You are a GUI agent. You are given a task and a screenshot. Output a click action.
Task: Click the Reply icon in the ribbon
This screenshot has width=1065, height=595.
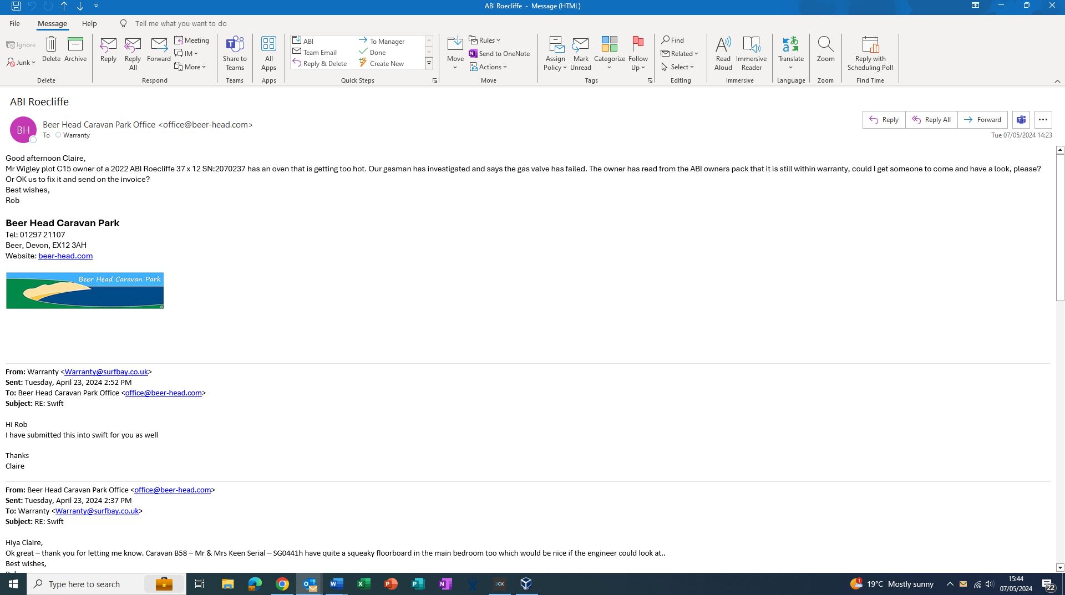(x=108, y=50)
